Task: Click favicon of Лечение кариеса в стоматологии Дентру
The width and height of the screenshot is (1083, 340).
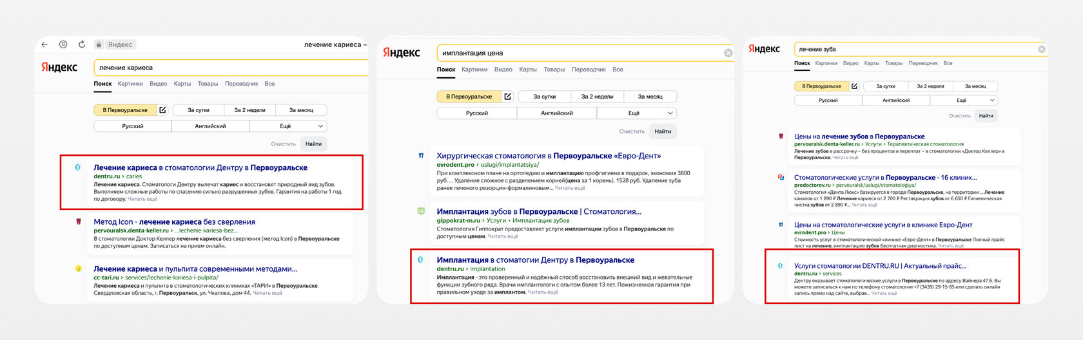Action: pyautogui.click(x=78, y=167)
